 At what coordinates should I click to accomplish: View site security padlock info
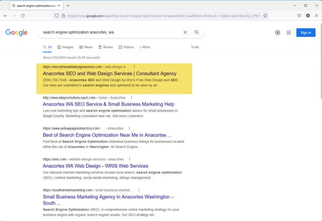pos(64,16)
